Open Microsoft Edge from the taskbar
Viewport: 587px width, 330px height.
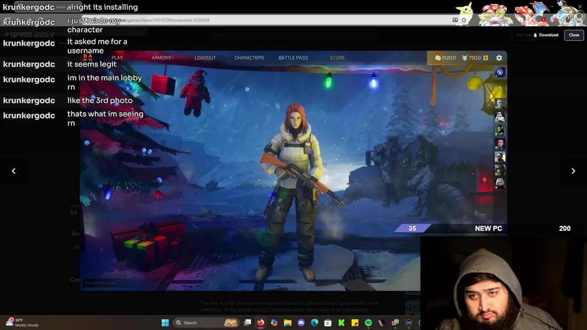point(315,323)
